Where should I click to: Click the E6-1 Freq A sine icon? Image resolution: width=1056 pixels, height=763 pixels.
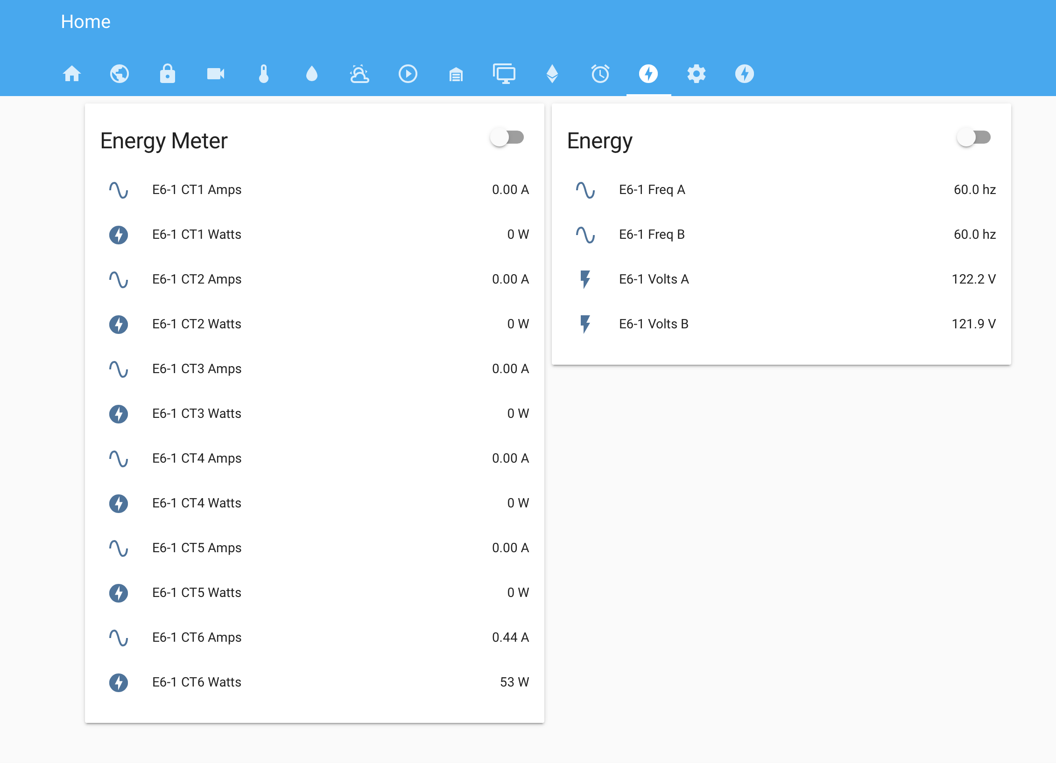[x=585, y=190]
